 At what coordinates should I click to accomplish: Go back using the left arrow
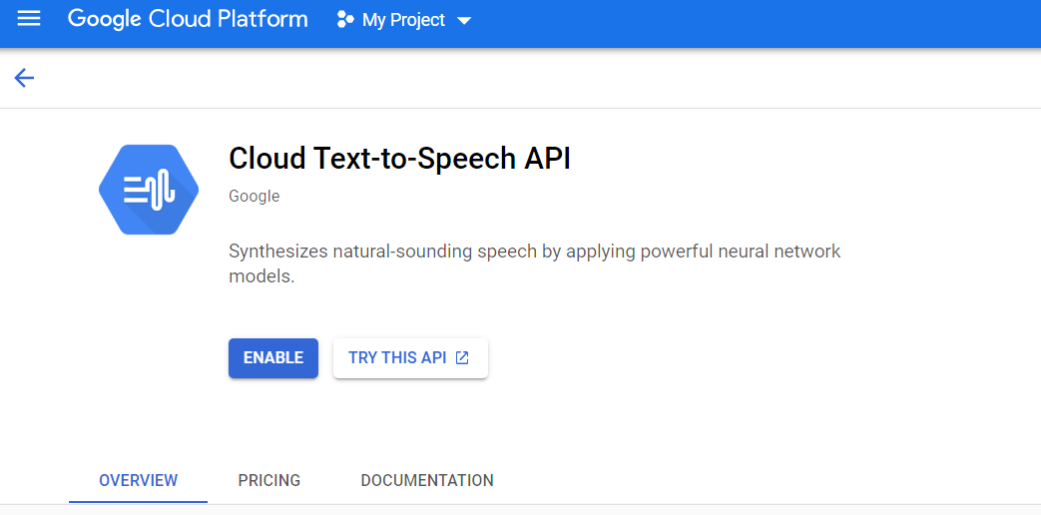pos(24,78)
